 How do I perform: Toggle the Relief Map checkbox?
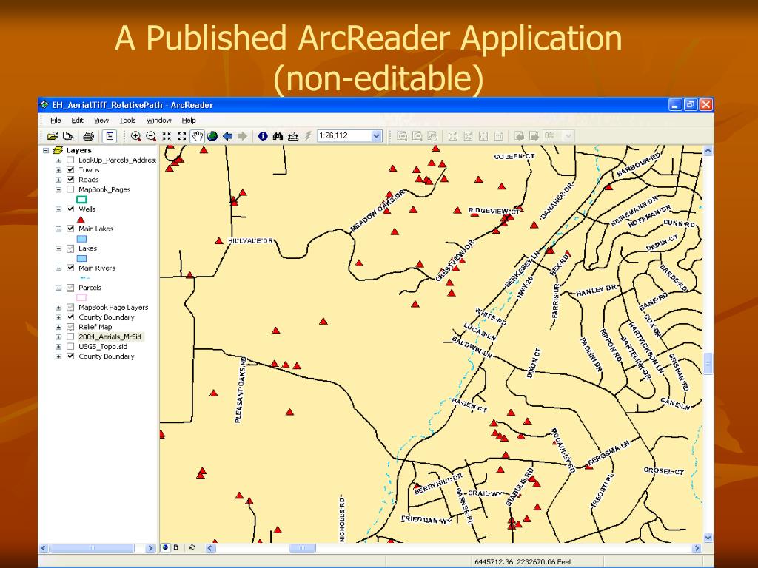pos(70,327)
